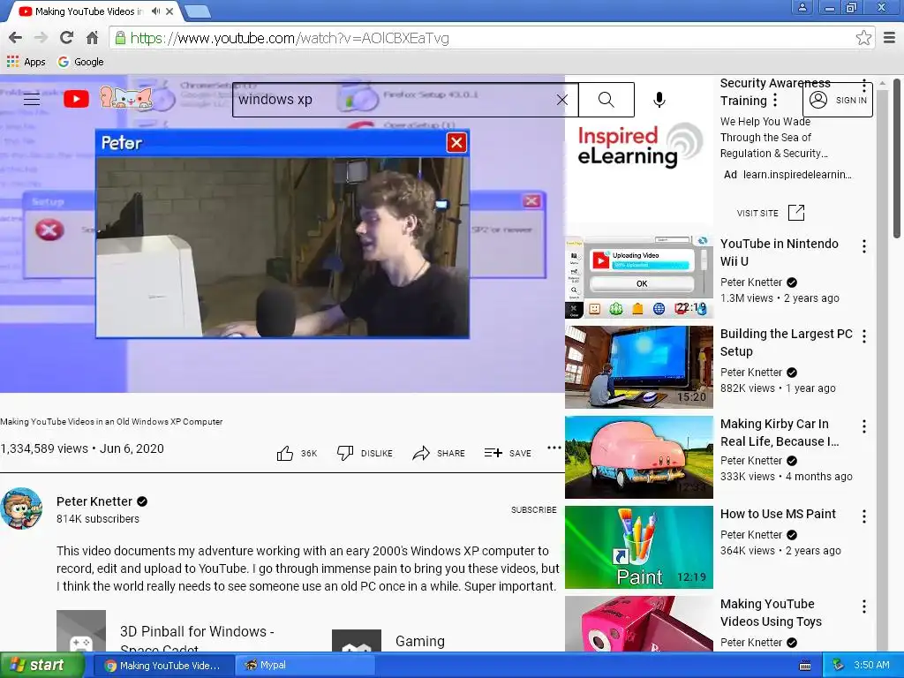Open options for Building the Largest PC Setup

[x=863, y=336]
